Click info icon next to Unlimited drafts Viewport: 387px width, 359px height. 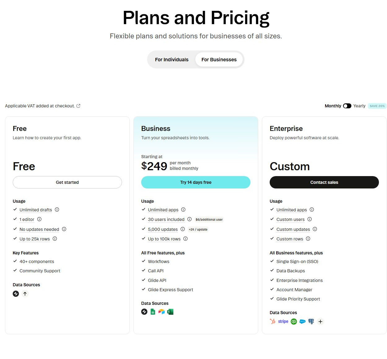pos(57,210)
